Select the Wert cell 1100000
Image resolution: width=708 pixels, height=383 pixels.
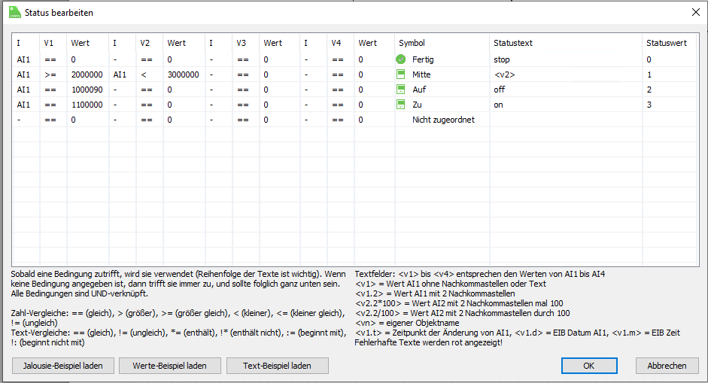[x=87, y=105]
